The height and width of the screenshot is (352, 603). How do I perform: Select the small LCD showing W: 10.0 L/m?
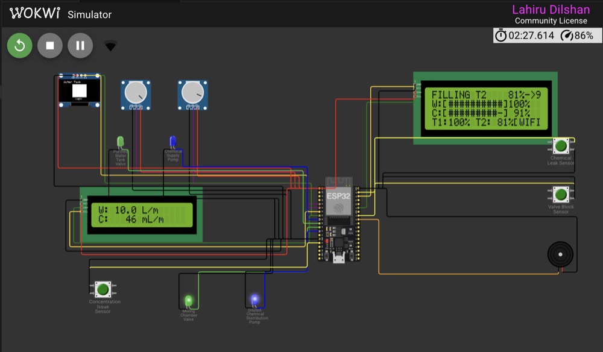coord(141,215)
